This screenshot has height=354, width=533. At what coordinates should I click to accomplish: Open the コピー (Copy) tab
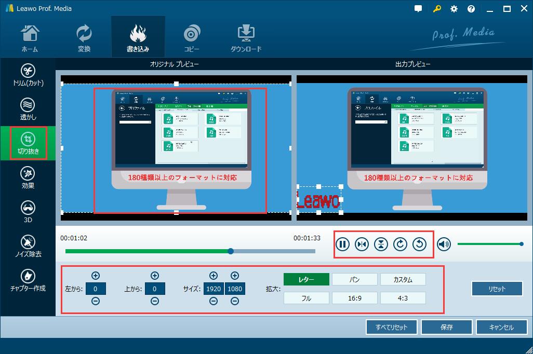point(192,38)
